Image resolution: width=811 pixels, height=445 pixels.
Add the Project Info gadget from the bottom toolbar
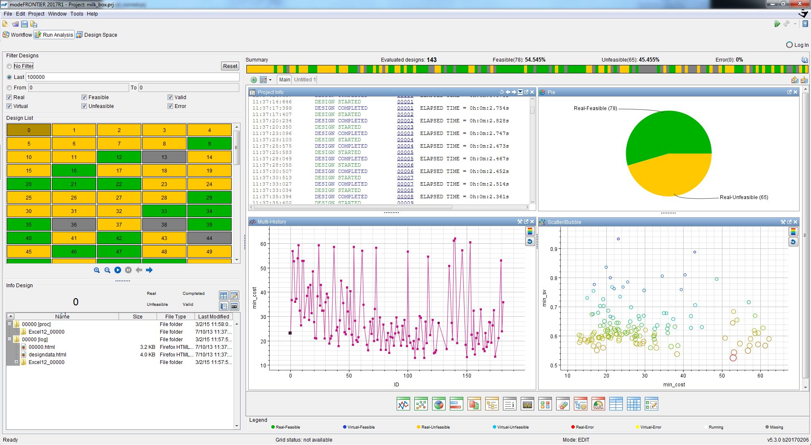pyautogui.click(x=510, y=404)
